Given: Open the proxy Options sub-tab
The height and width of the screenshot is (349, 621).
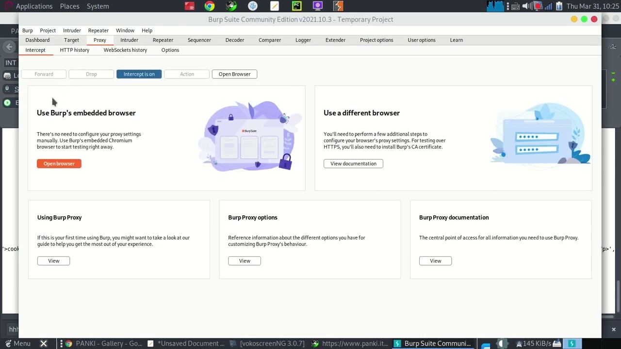Looking at the screenshot, I should [170, 50].
